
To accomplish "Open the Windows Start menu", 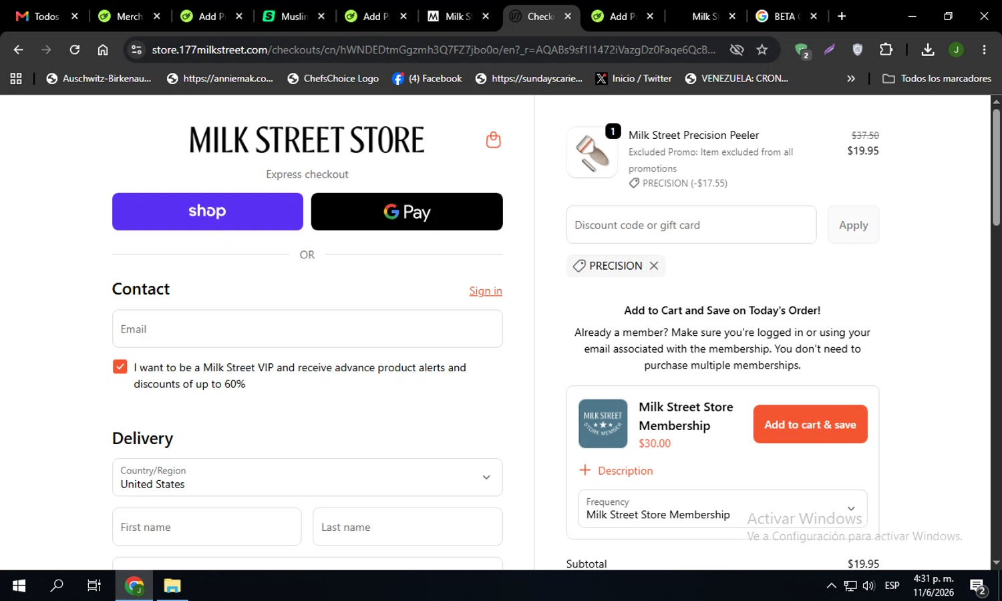I will tap(19, 586).
